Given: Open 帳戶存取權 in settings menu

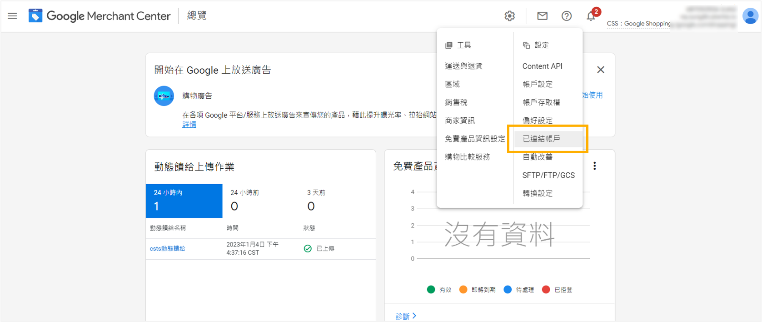Looking at the screenshot, I should [541, 102].
